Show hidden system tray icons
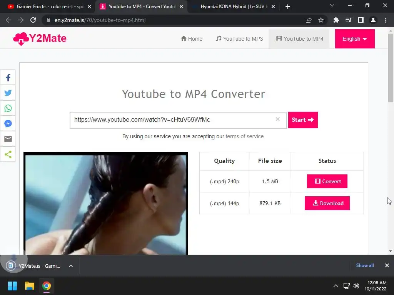Screen dimensions: 394x295 coord(336,286)
